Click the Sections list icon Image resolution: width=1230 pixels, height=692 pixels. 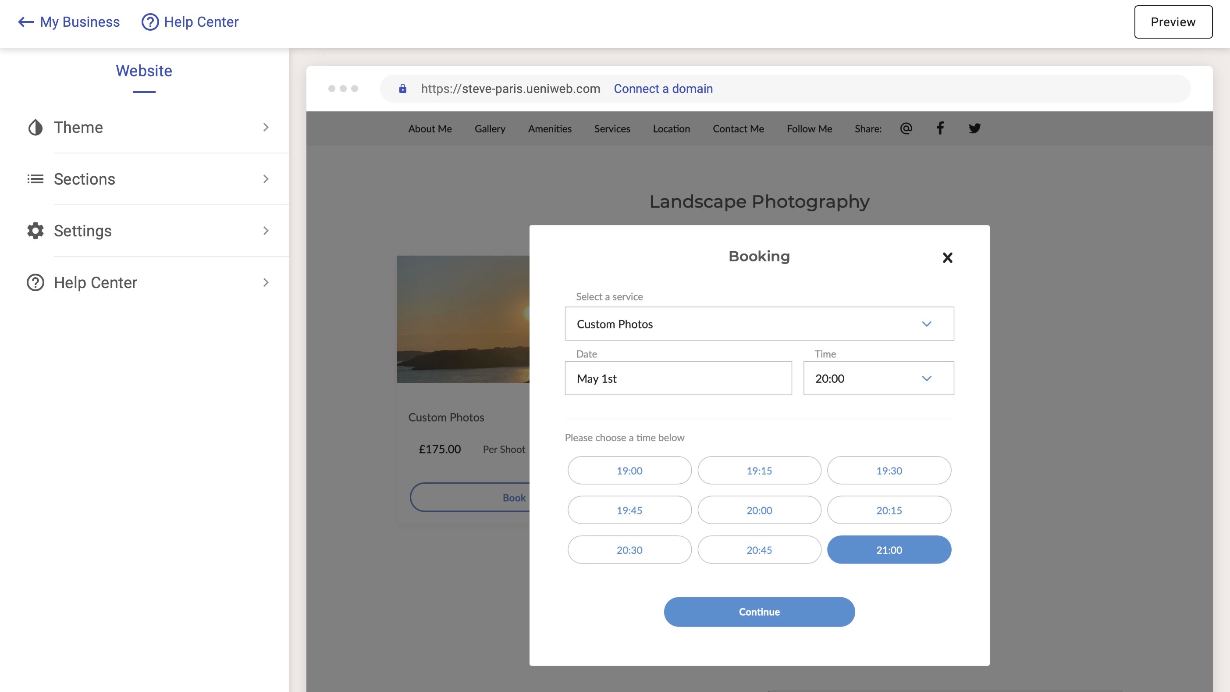pyautogui.click(x=36, y=179)
